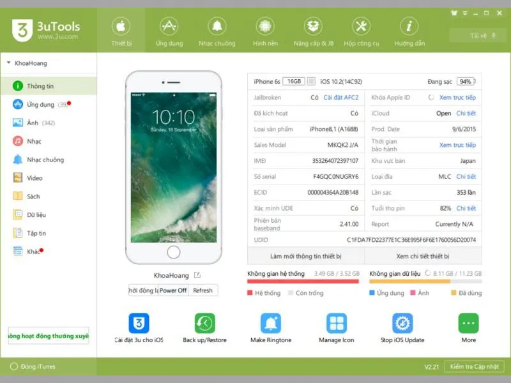
Task: Click the 3uTools logo
Action: pyautogui.click(x=45, y=30)
